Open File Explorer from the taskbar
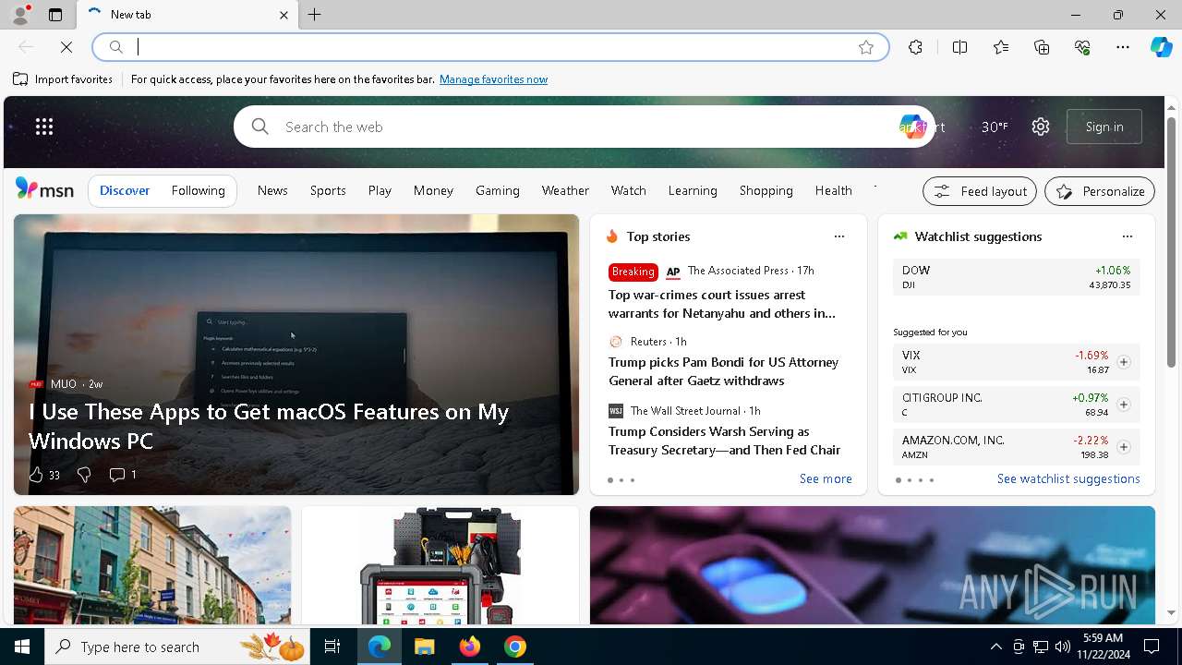 424,647
